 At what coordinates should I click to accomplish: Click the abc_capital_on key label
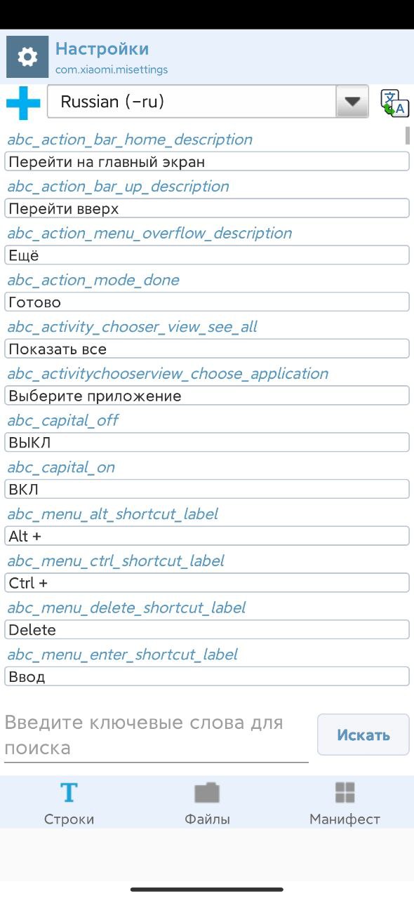click(x=61, y=467)
